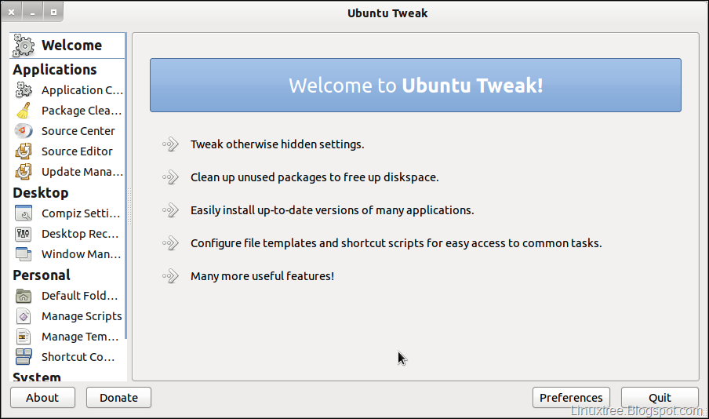Click Quit to exit Ubuntu Tweak
Screen dimensions: 709x419
tap(660, 398)
